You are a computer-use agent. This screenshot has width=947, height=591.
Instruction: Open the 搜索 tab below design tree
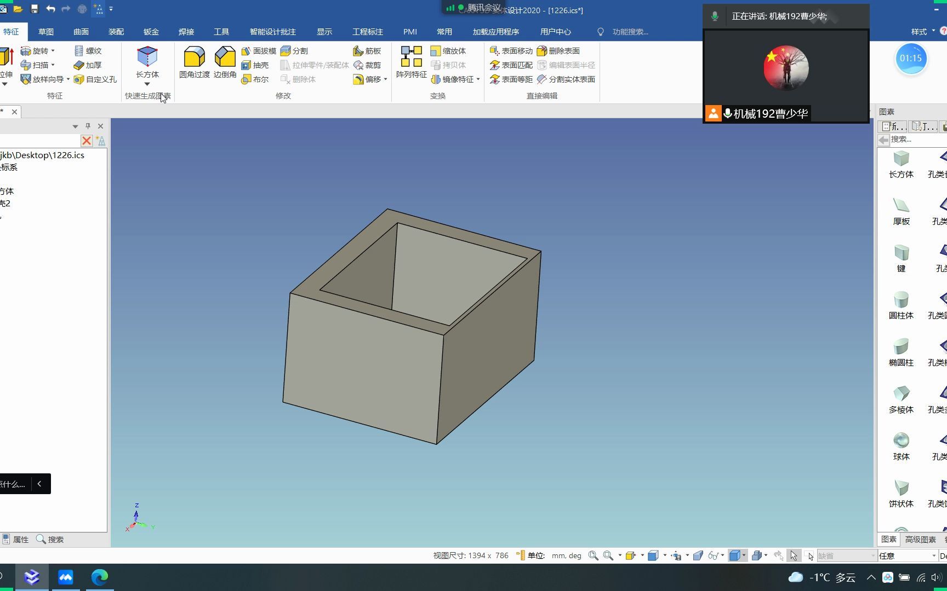(50, 540)
